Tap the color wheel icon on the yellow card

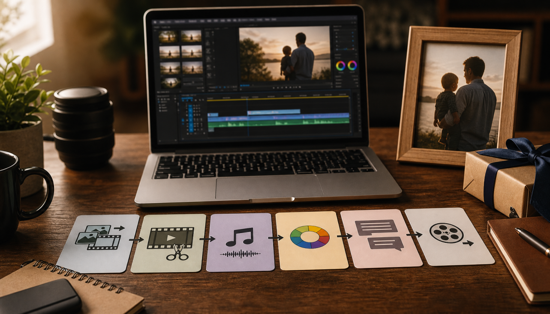pyautogui.click(x=310, y=237)
